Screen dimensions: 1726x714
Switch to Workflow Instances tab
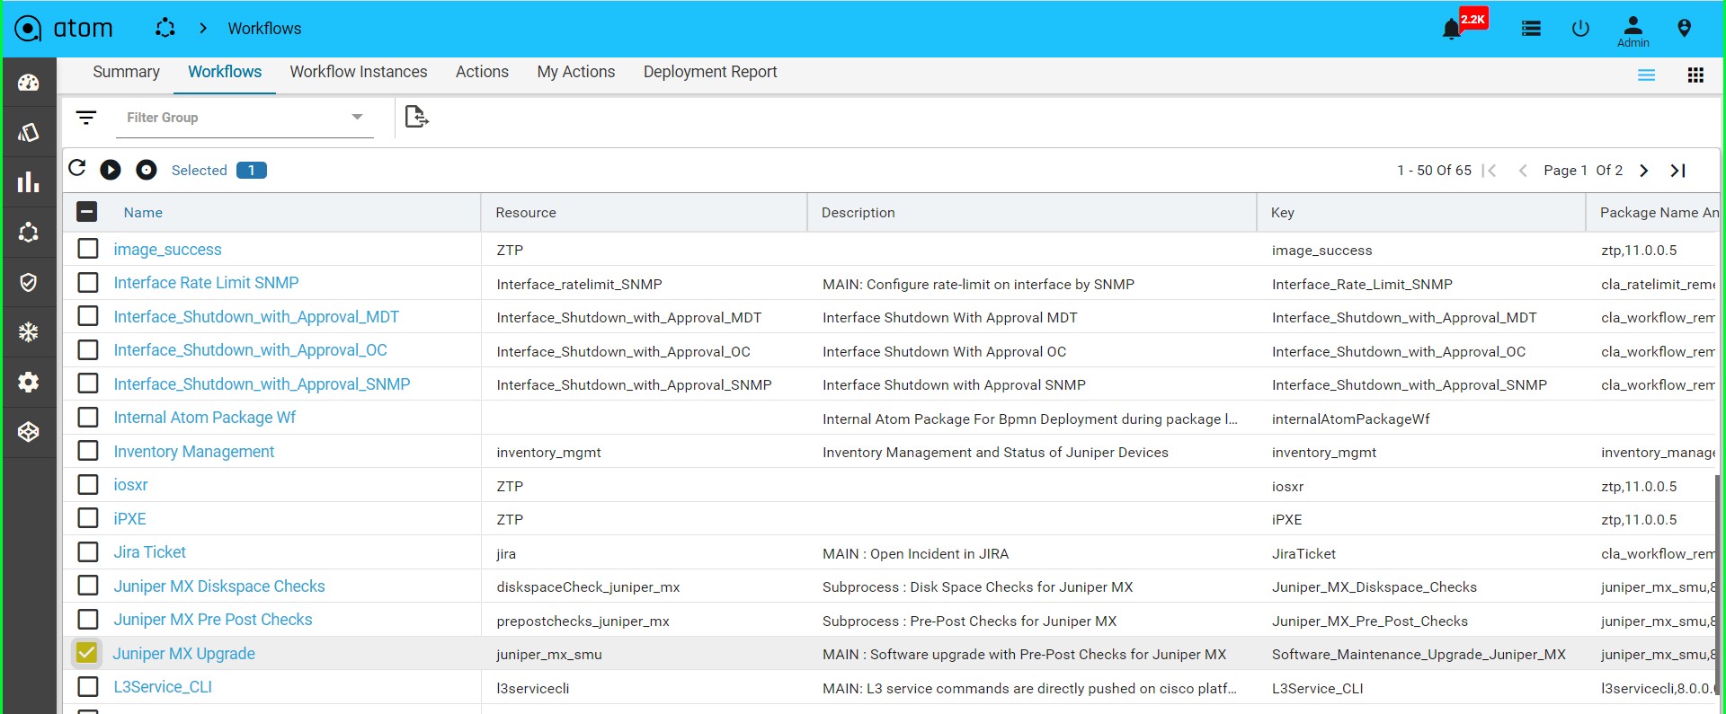pos(359,72)
